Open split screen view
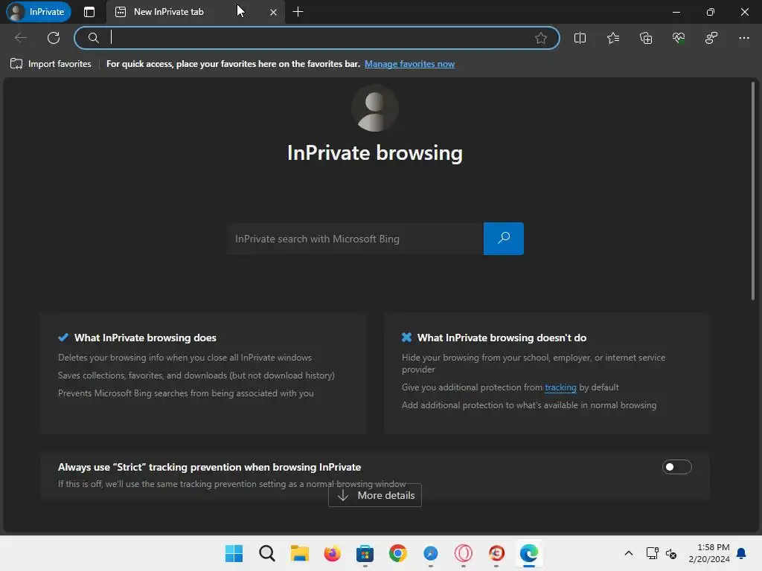This screenshot has width=762, height=571. [580, 38]
